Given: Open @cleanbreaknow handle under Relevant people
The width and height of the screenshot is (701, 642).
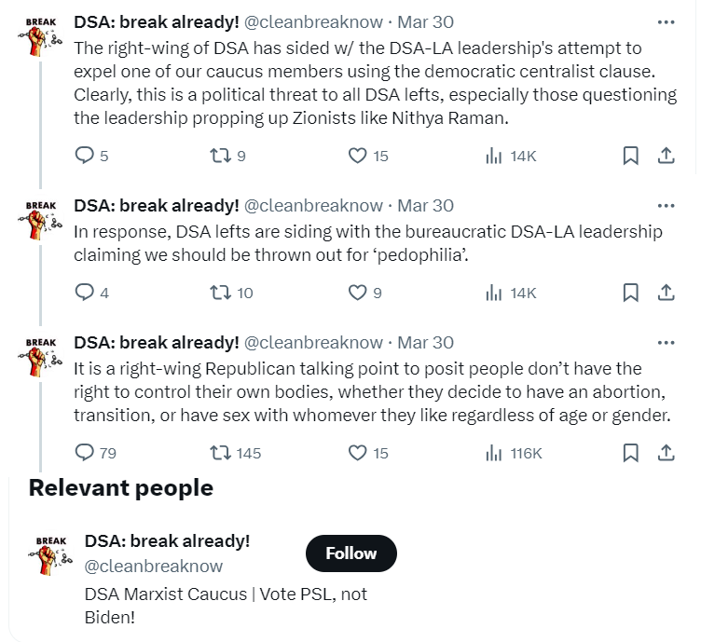Looking at the screenshot, I should [x=154, y=566].
